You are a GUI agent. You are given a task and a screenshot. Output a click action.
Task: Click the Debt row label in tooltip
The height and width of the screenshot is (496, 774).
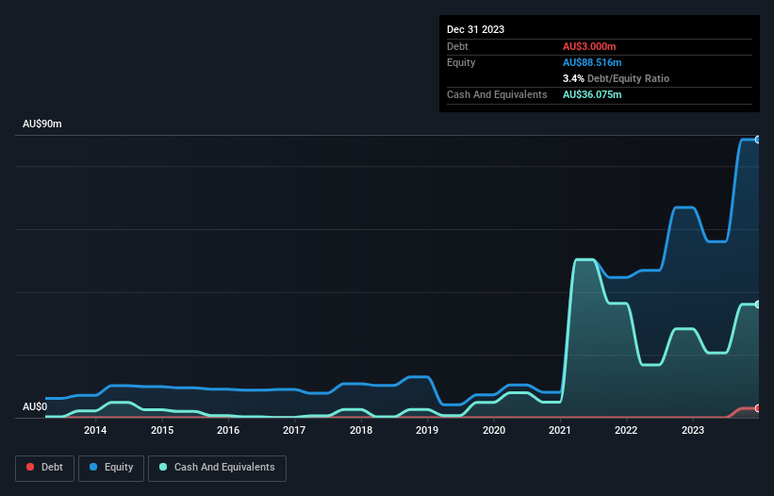pyautogui.click(x=457, y=46)
